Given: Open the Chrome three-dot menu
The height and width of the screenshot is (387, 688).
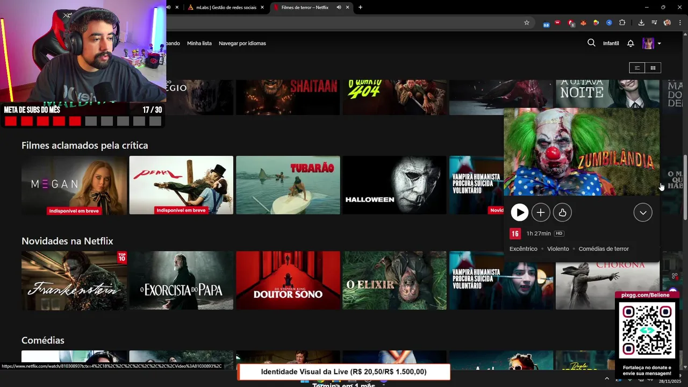Looking at the screenshot, I should tap(680, 23).
